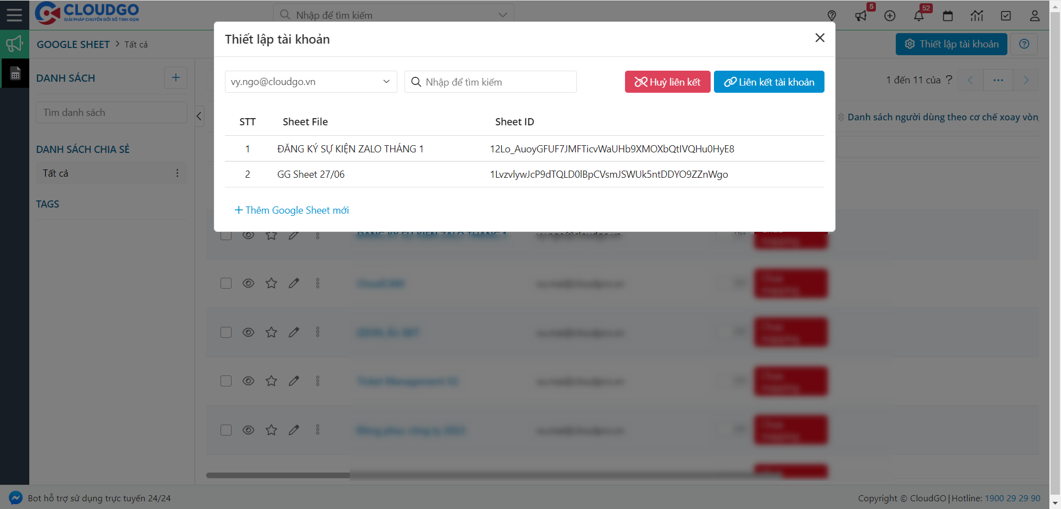This screenshot has height=509, width=1061.
Task: Click Thêm Google Sheet mới link
Action: point(292,210)
